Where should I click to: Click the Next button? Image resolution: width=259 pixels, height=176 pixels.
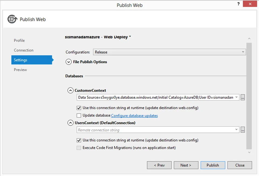[186, 165]
